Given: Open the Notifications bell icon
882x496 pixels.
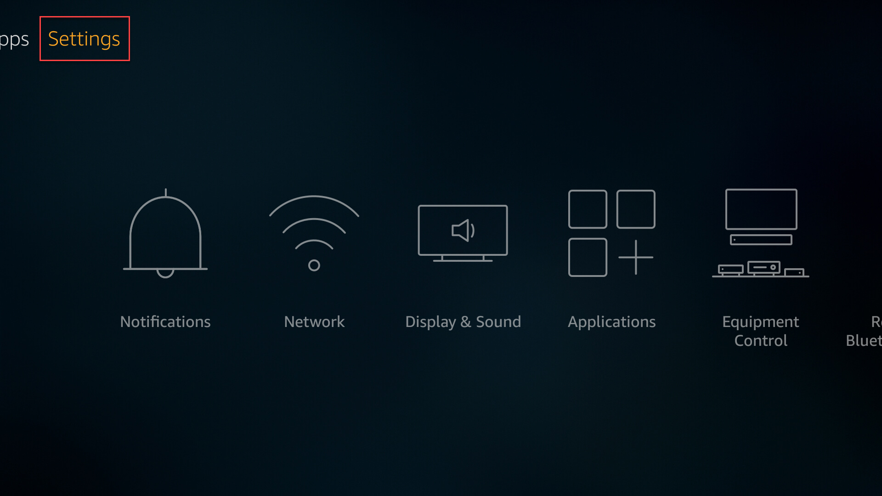Looking at the screenshot, I should pos(165,233).
